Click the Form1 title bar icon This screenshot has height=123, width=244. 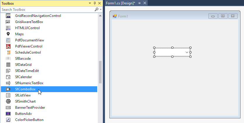(115, 16)
